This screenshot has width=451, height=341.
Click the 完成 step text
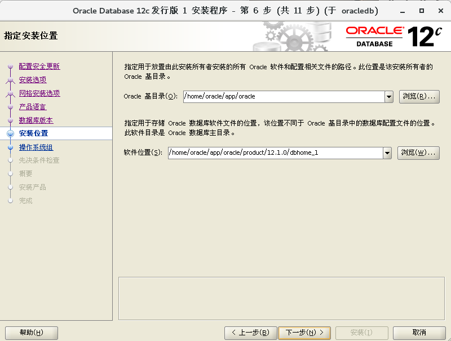coord(25,201)
